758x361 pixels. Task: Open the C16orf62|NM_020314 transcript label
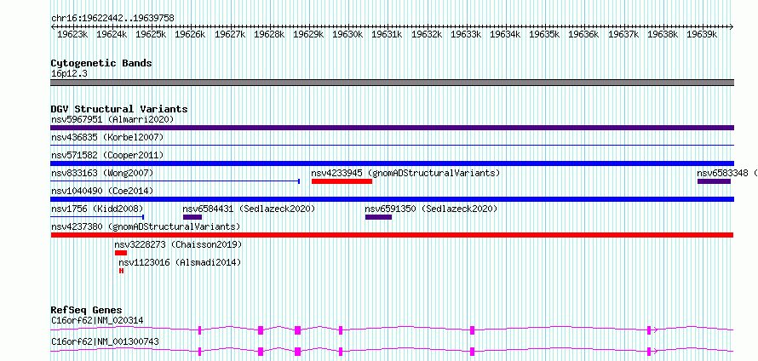(x=97, y=320)
